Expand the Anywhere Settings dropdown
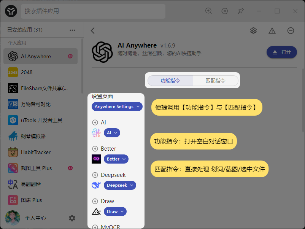The height and width of the screenshot is (229, 305). (x=117, y=107)
